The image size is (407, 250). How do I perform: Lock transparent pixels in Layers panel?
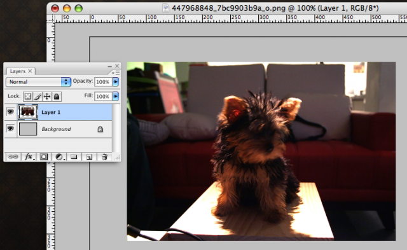click(x=28, y=97)
